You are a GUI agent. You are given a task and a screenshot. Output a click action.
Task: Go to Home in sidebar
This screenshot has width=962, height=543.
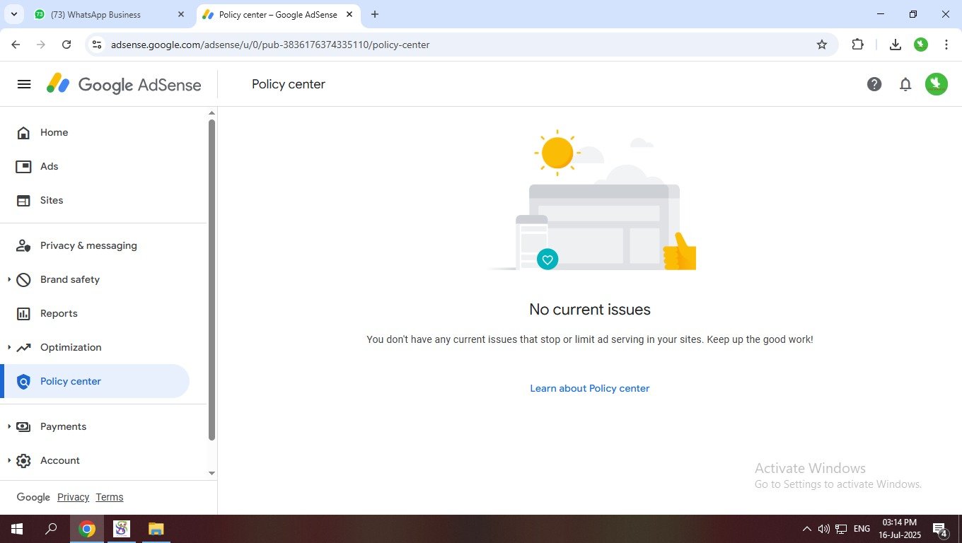point(54,132)
